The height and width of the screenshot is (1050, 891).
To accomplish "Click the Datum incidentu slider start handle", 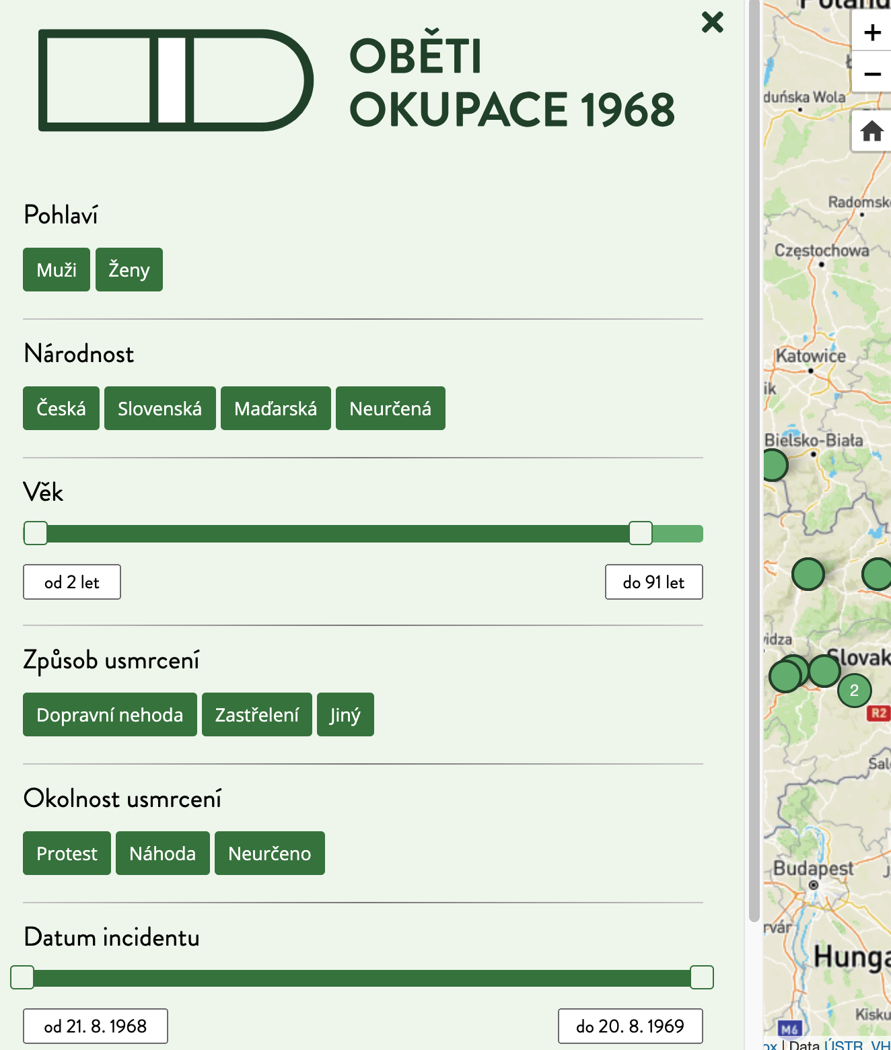I will click(22, 977).
